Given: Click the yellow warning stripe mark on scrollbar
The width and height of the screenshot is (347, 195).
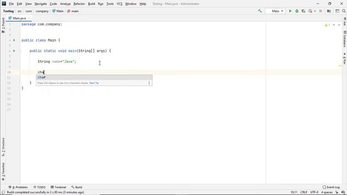Looking at the screenshot, I should click(x=340, y=66).
